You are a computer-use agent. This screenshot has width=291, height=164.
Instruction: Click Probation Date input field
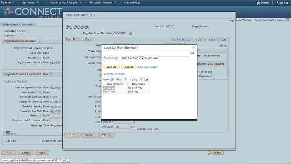tap(56, 116)
